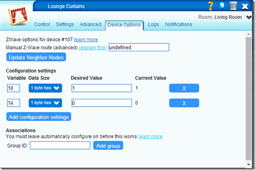Select the Device Options tab
The image size is (255, 170).
[124, 25]
